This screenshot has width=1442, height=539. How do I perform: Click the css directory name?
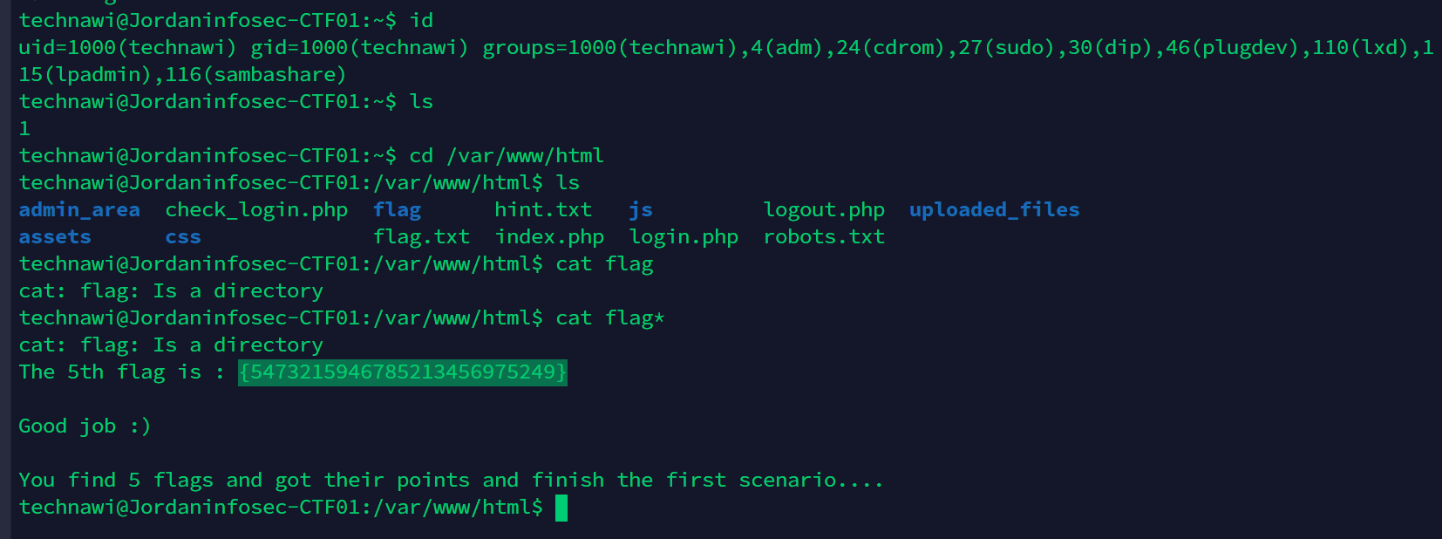[x=183, y=237]
